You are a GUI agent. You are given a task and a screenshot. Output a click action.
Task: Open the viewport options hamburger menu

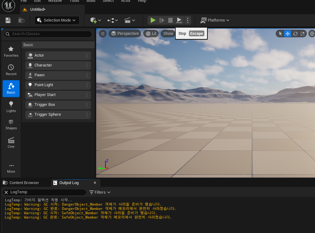tap(103, 34)
